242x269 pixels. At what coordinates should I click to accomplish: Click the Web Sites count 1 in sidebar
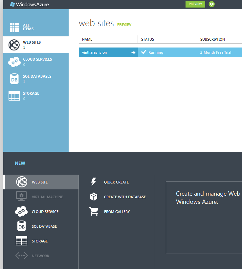[x=24, y=48]
